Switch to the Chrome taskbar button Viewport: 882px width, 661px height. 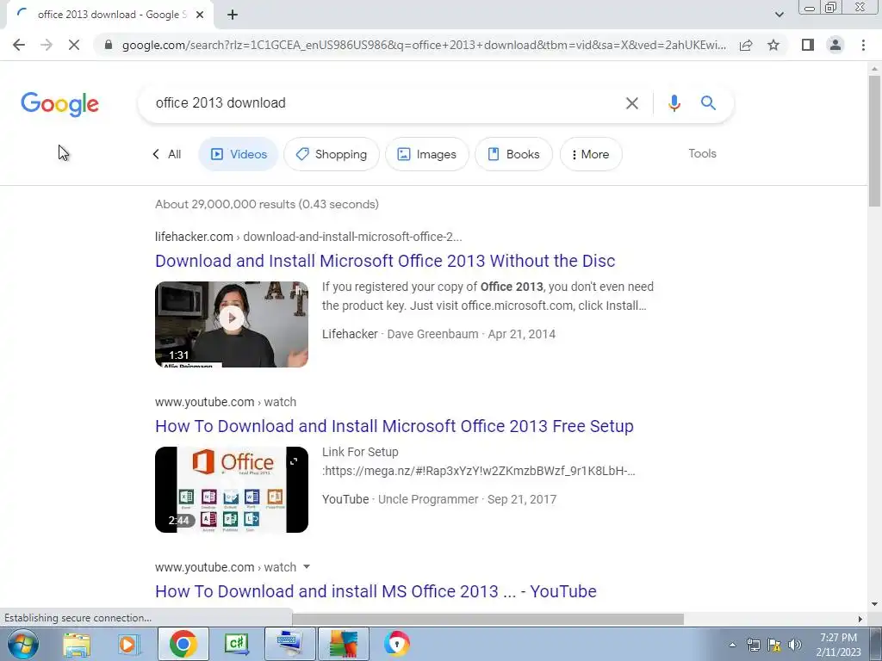183,644
